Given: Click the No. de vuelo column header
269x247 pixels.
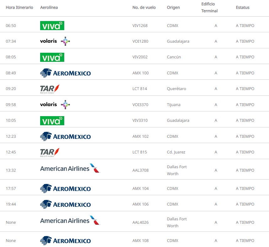Looking at the screenshot, I should (x=144, y=8).
